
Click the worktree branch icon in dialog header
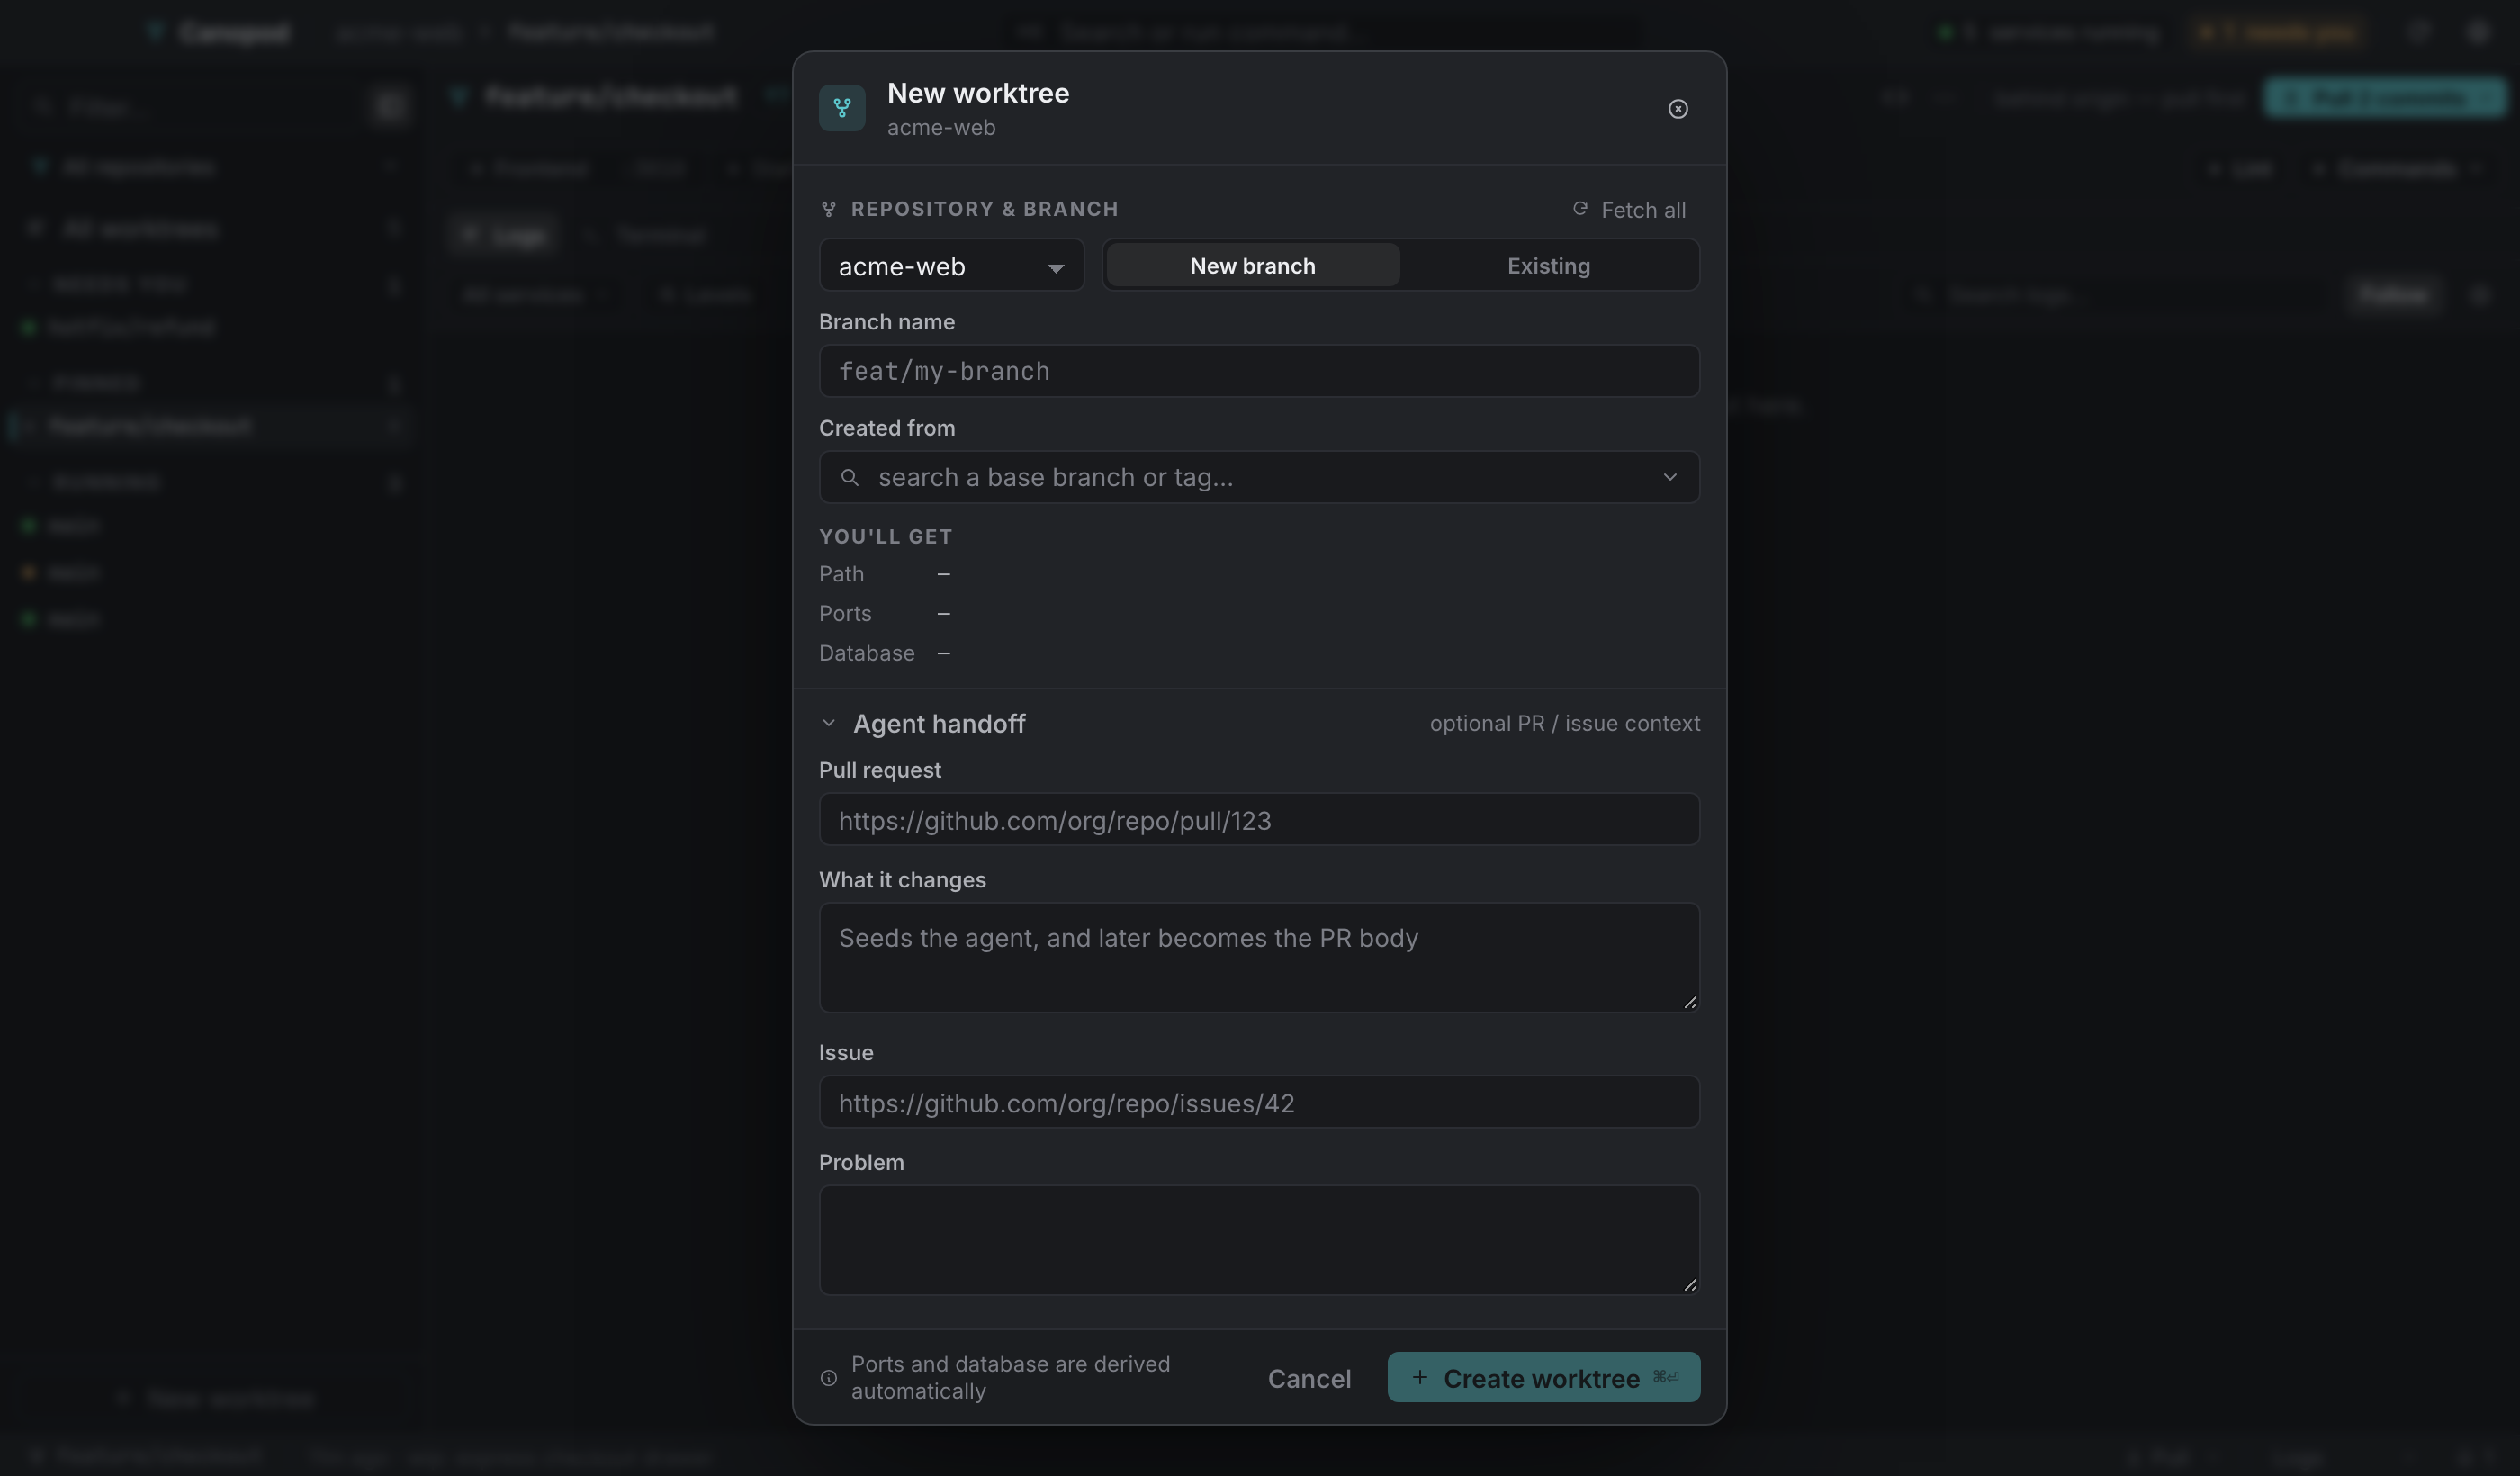(842, 108)
